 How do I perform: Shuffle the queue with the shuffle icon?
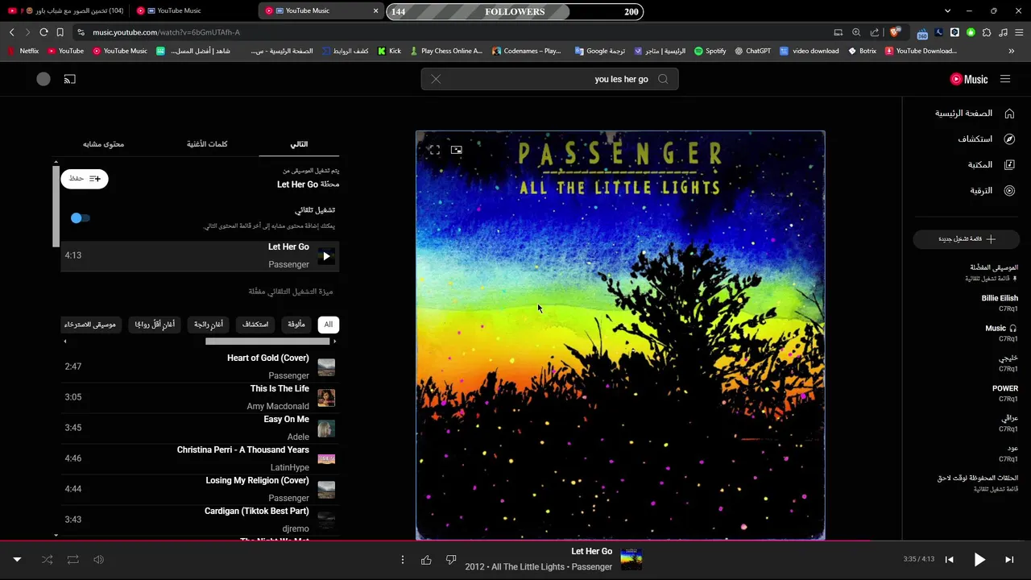click(x=47, y=560)
